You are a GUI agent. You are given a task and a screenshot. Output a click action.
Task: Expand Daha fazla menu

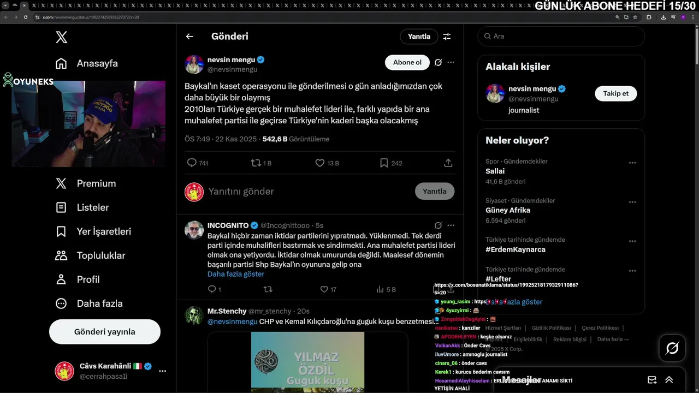[x=89, y=303]
